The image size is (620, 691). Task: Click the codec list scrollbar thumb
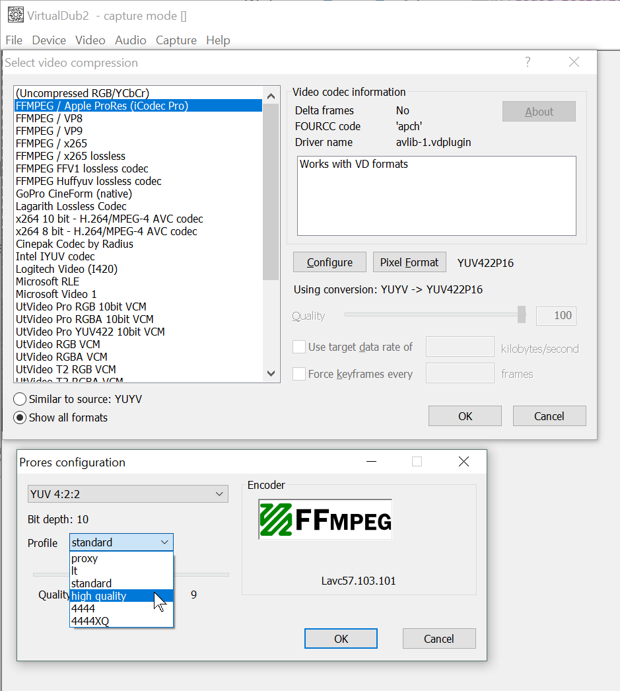[x=271, y=192]
